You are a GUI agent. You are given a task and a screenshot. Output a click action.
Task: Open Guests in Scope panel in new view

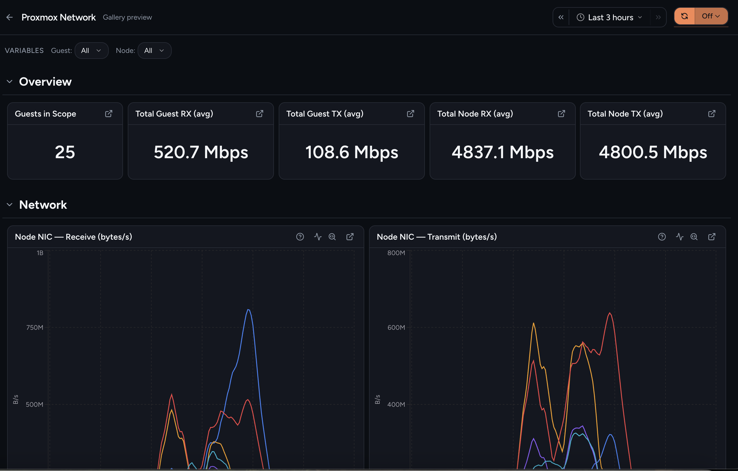coord(108,114)
